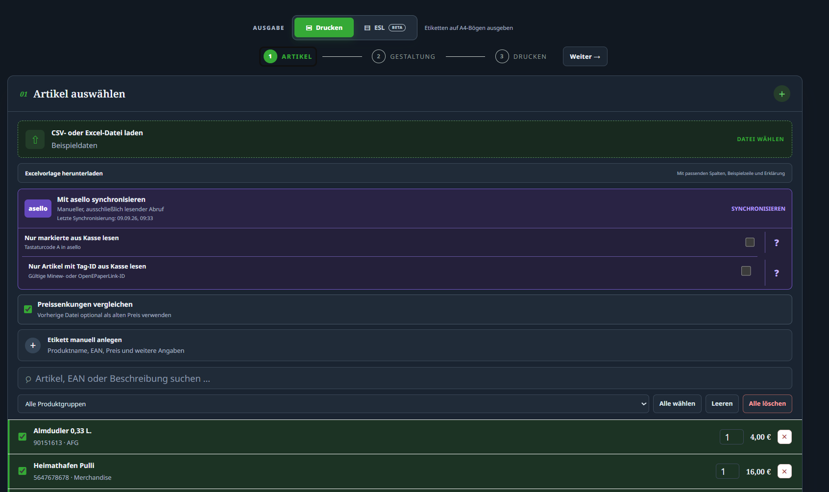829x492 pixels.
Task: Click the green plus icon beside Artikel auswählen
Action: [x=781, y=94]
